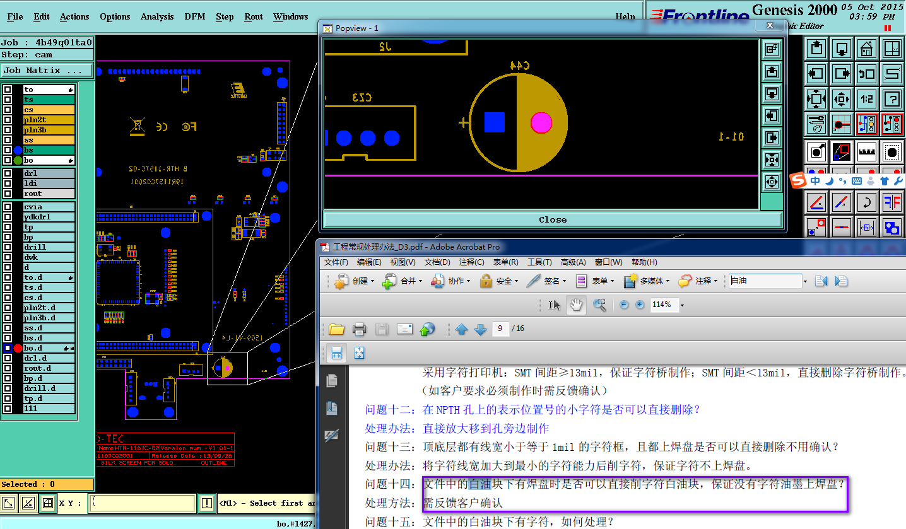The width and height of the screenshot is (906, 529).
Task: Toggle the checkbox for layer ts
Action: point(8,100)
